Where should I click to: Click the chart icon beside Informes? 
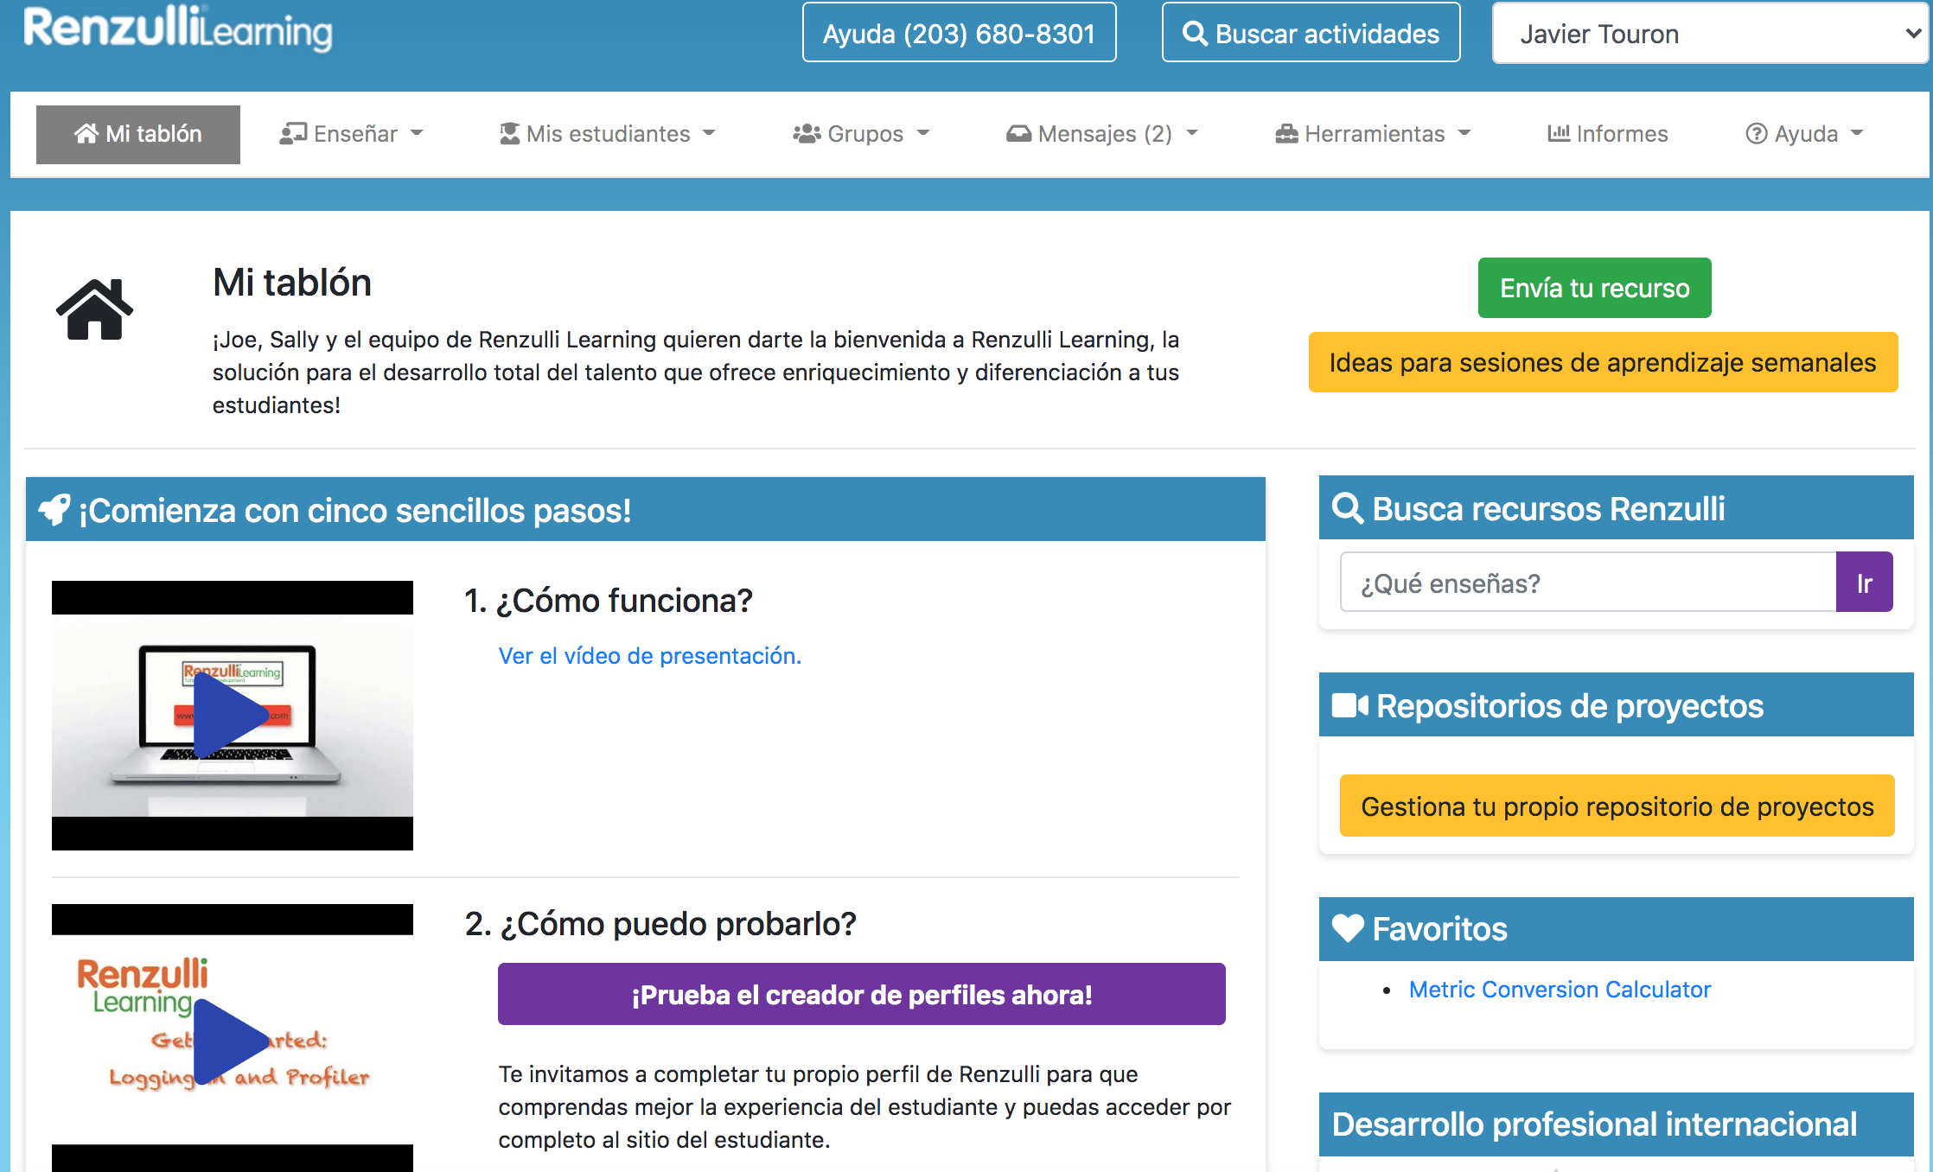point(1558,134)
